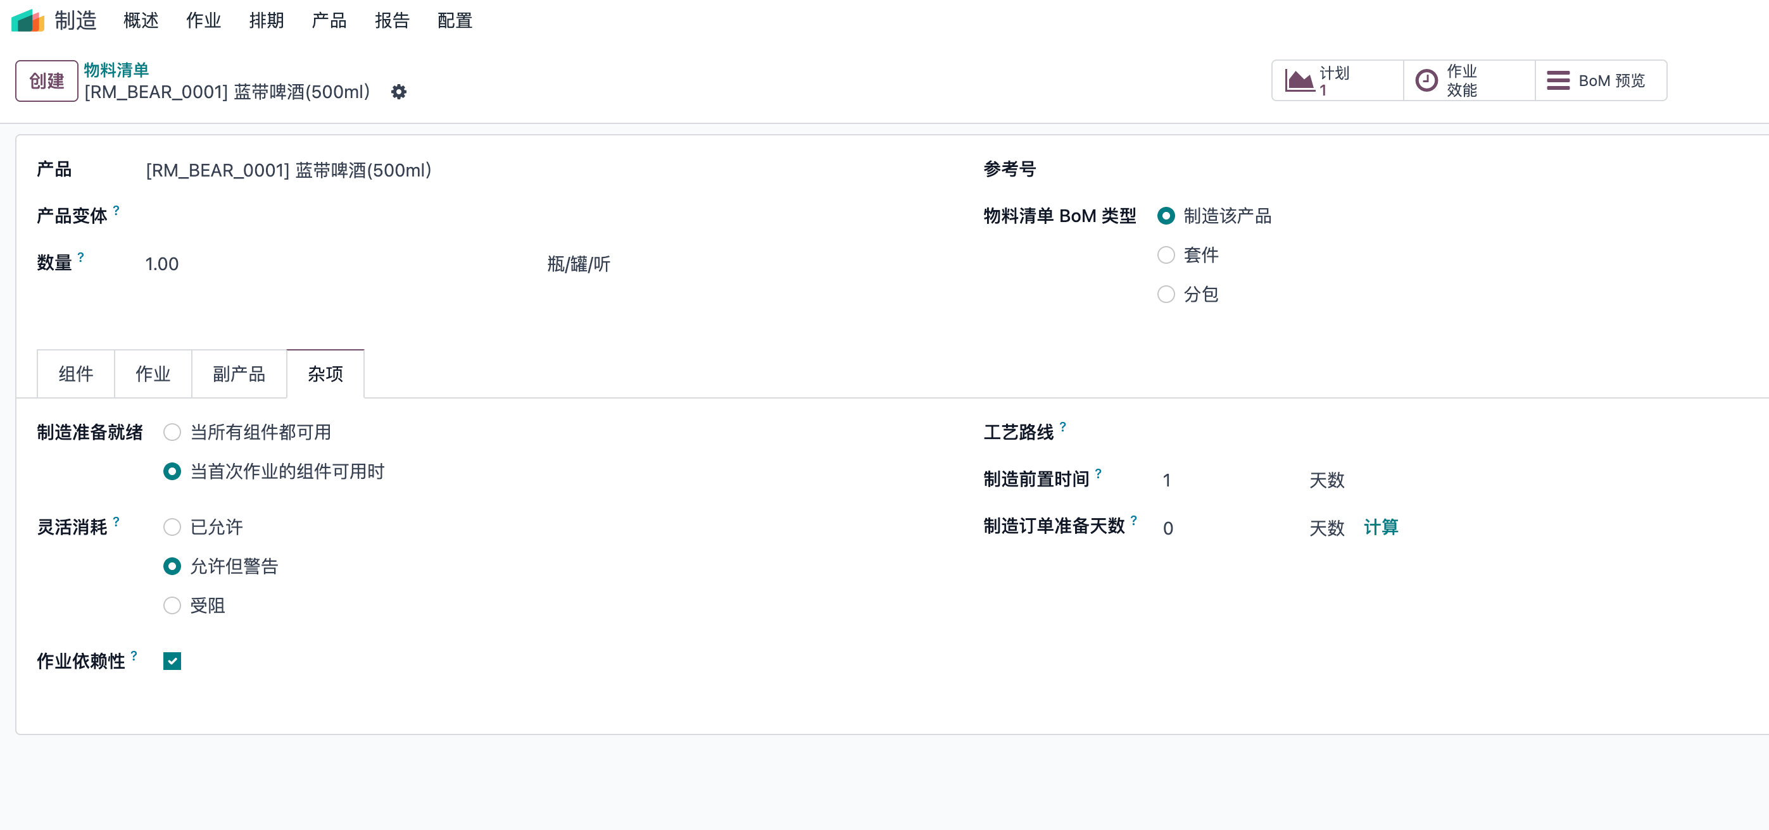Open the 报告 menu
Screen dimensions: 1769x830
point(392,21)
